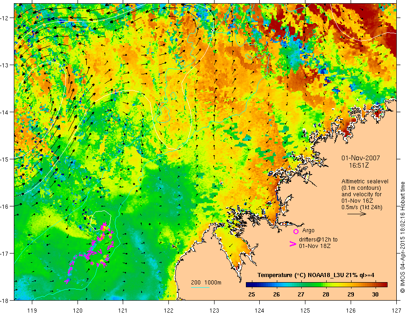Click the 30 color bar tick label
Viewport: 406px width, 314px height.
(375, 294)
